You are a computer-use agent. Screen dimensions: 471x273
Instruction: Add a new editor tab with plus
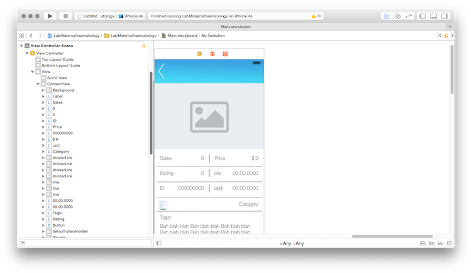point(450,26)
